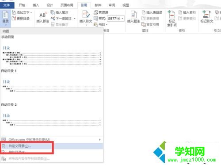Click the 标记引文 mark citation icon

(206, 15)
